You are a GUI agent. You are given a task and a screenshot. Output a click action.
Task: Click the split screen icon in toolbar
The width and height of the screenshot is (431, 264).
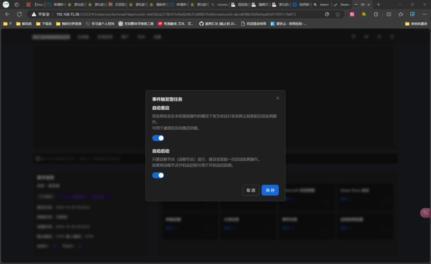coord(388,14)
